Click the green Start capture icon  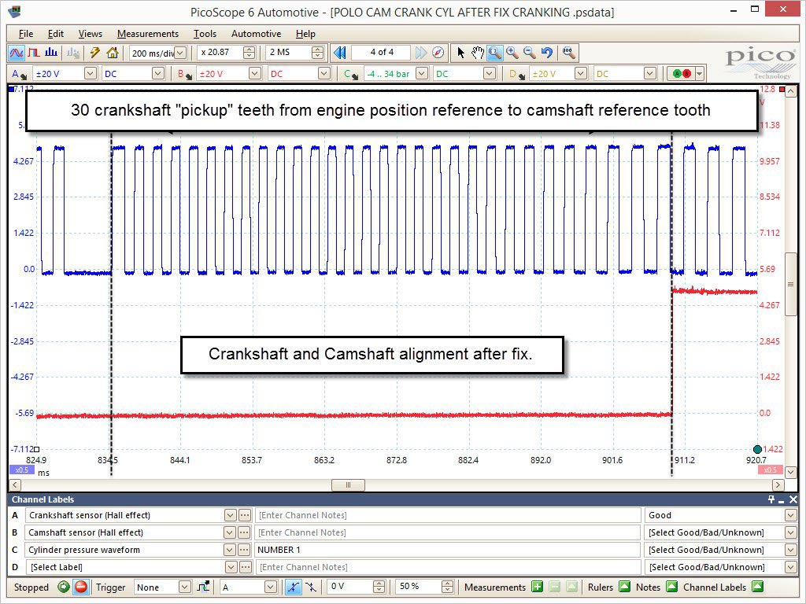click(x=64, y=587)
